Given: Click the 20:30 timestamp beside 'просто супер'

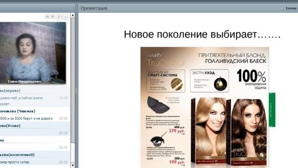Looking at the screenshot, I should point(63,162).
